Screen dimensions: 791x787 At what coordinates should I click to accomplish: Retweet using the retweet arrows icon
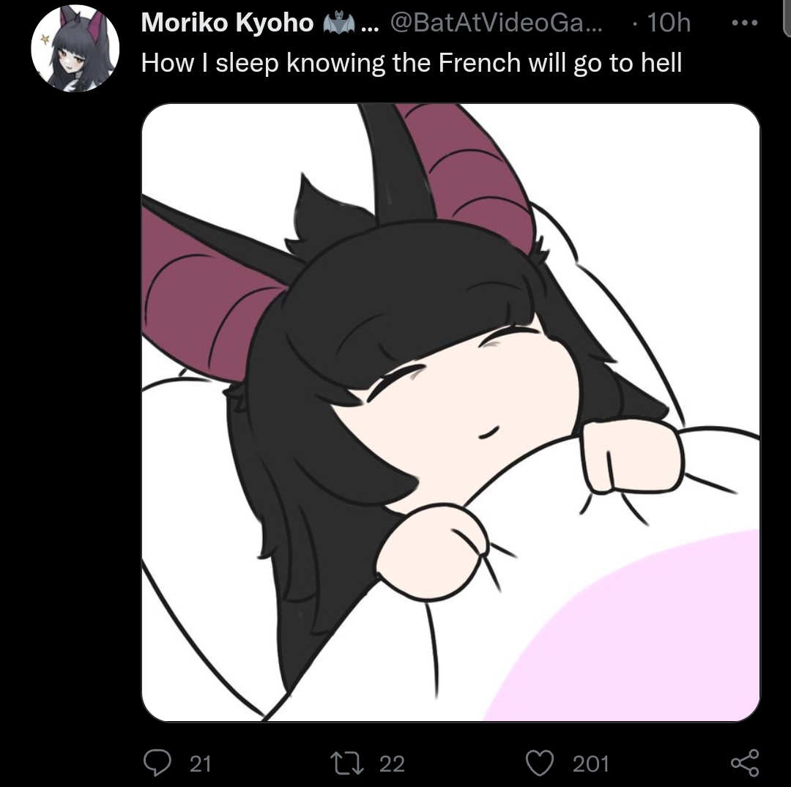tap(346, 764)
